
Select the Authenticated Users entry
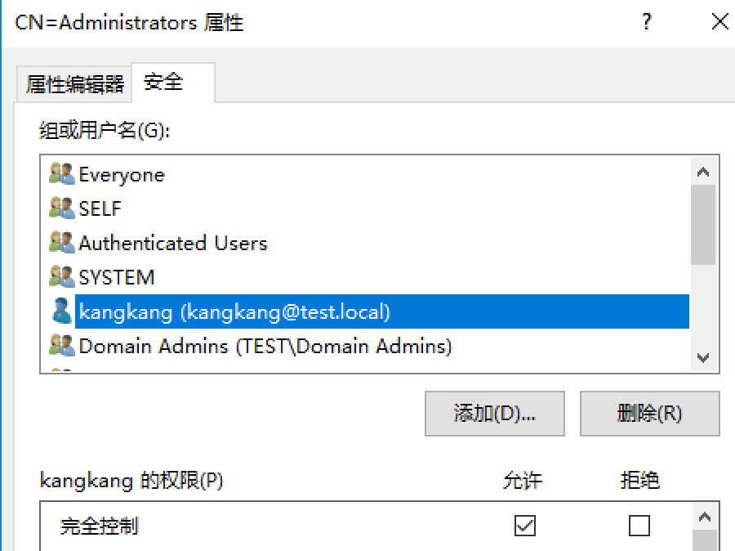(172, 243)
